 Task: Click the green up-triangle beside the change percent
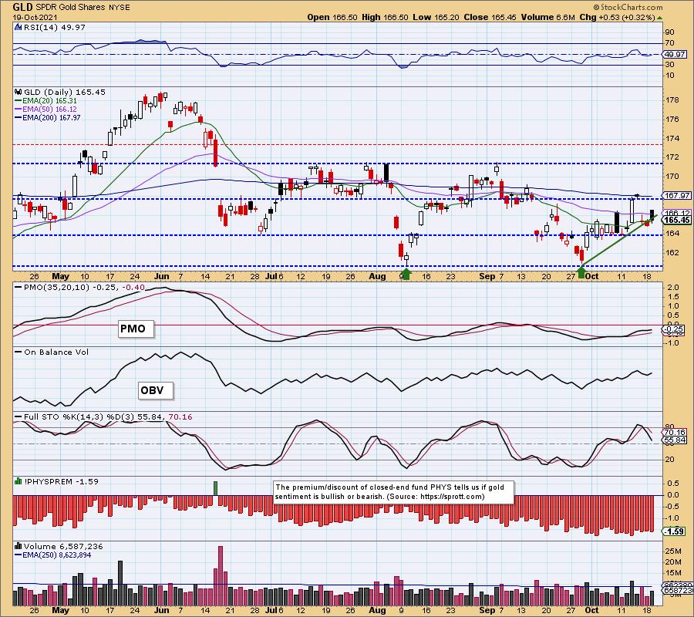tap(659, 18)
